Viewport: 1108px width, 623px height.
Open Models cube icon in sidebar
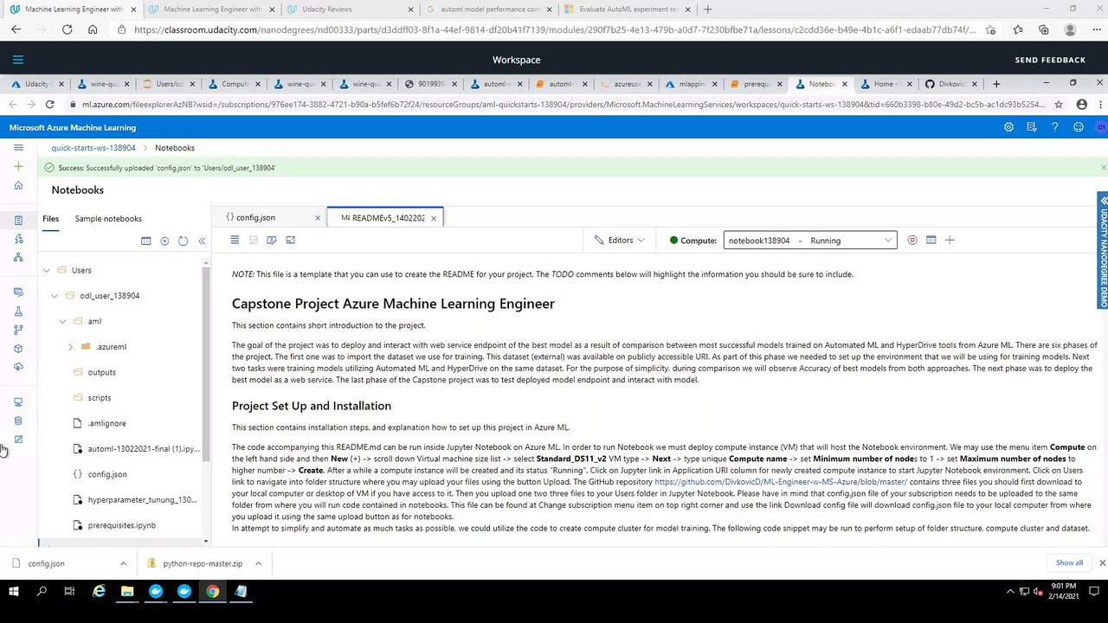[x=18, y=349]
